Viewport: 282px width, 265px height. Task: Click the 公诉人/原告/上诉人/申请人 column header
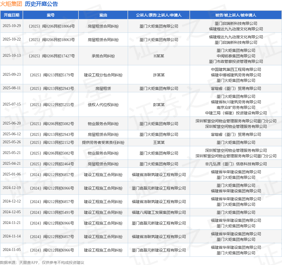tap(159, 15)
